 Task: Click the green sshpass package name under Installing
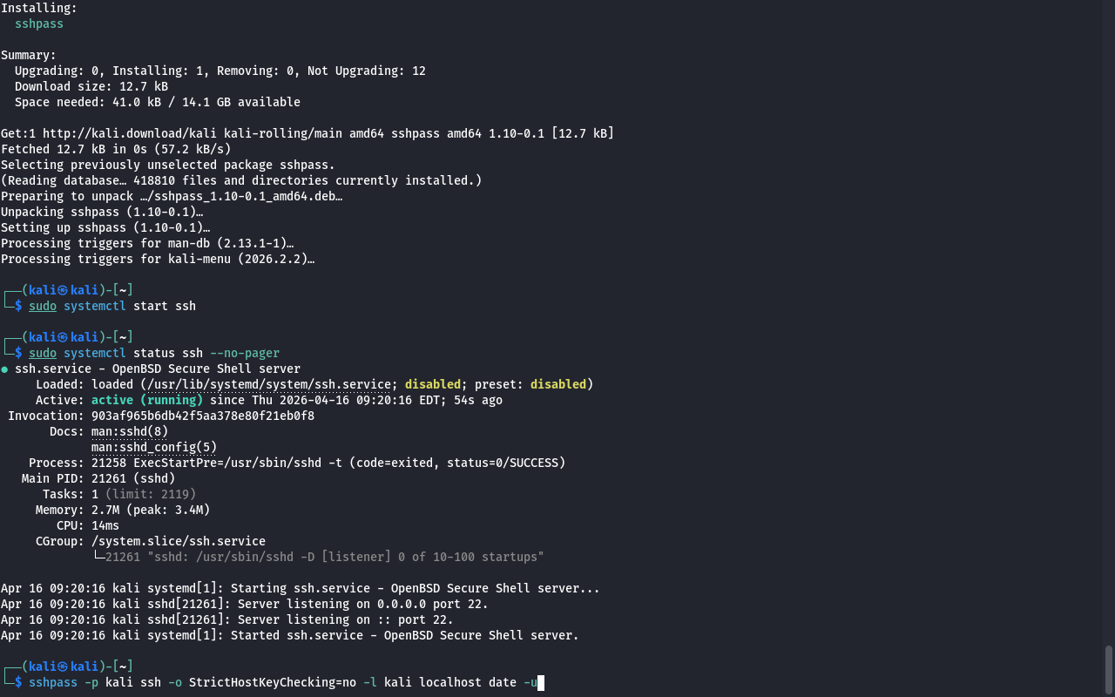(x=39, y=24)
